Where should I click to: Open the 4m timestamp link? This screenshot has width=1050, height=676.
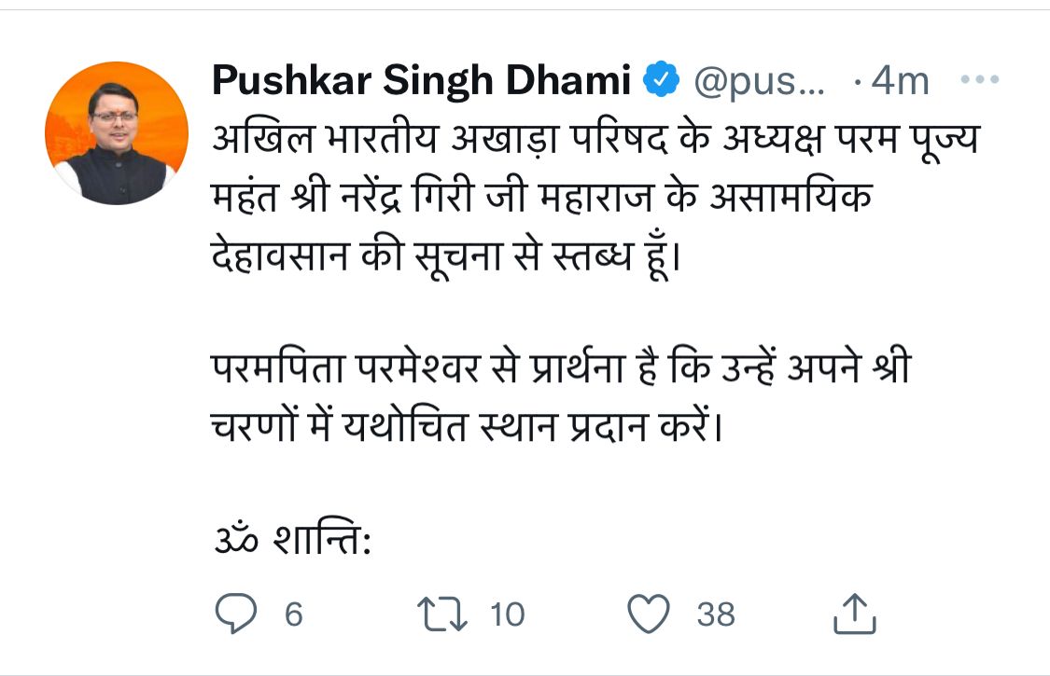click(x=901, y=81)
